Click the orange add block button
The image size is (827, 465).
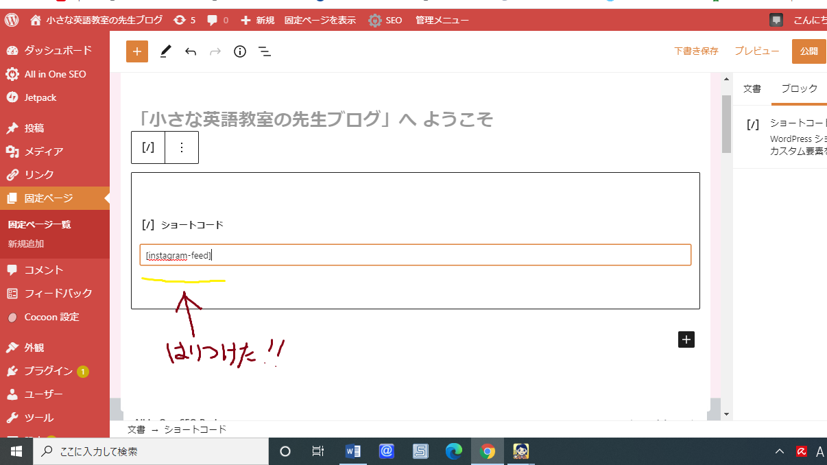pos(137,51)
